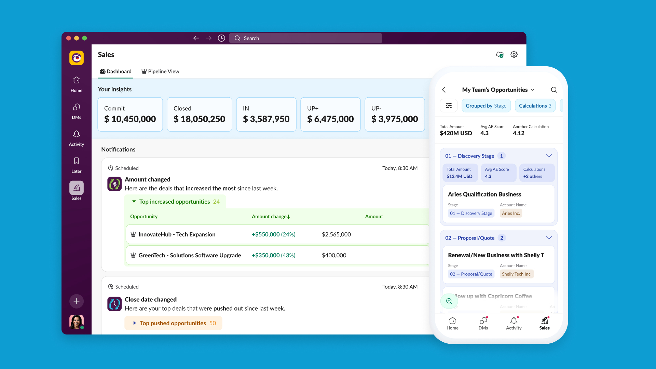The height and width of the screenshot is (369, 656).
Task: Select the Dashboard tab
Action: pyautogui.click(x=115, y=71)
